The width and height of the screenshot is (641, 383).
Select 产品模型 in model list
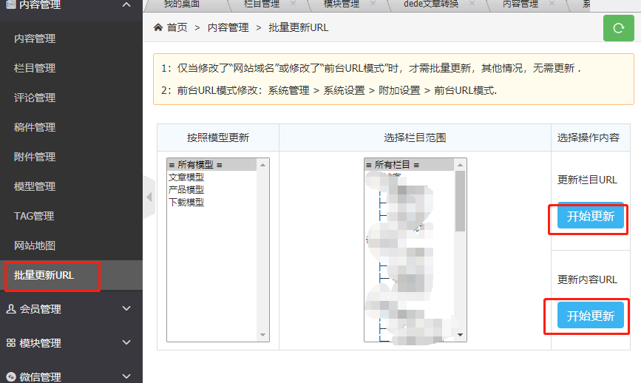211,190
